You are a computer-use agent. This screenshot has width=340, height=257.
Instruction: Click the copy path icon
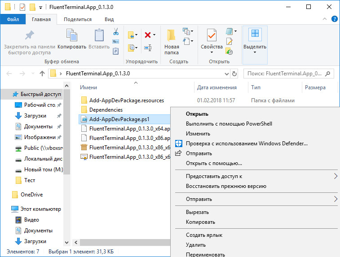(x=115, y=42)
